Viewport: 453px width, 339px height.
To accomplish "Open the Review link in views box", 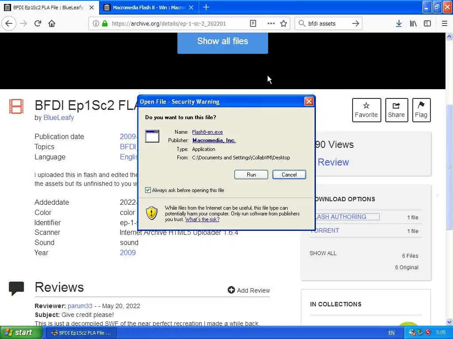I will point(333,162).
